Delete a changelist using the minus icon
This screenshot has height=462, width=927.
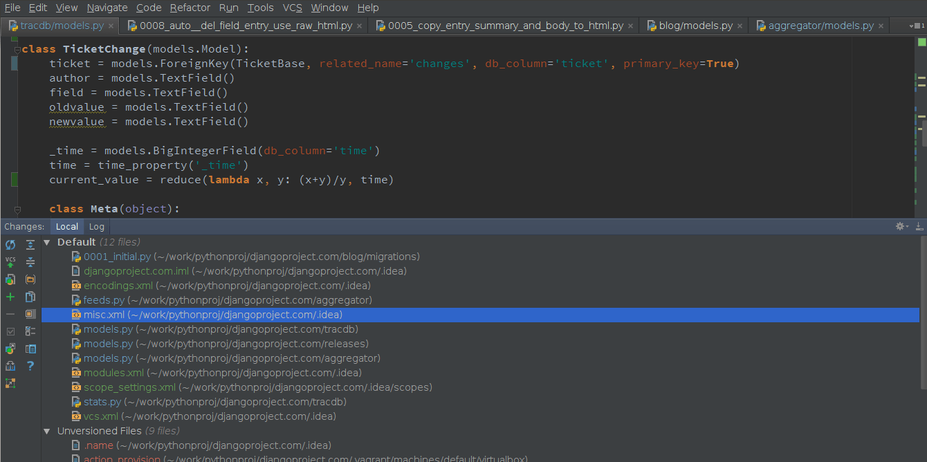(10, 313)
